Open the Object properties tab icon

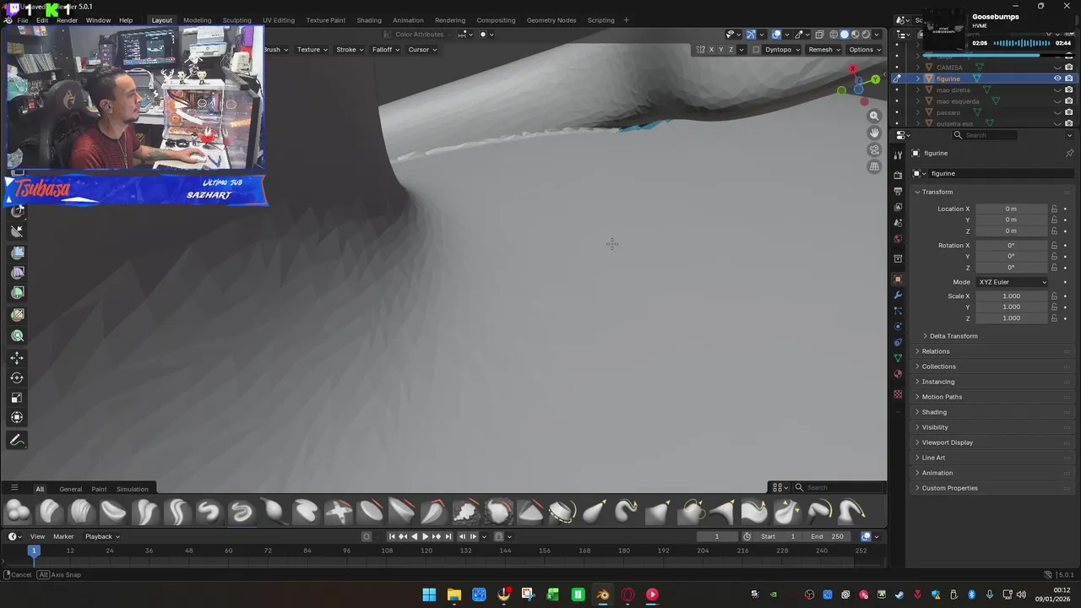[898, 280]
